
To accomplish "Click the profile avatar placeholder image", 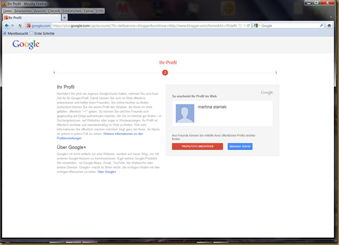I will (x=185, y=114).
